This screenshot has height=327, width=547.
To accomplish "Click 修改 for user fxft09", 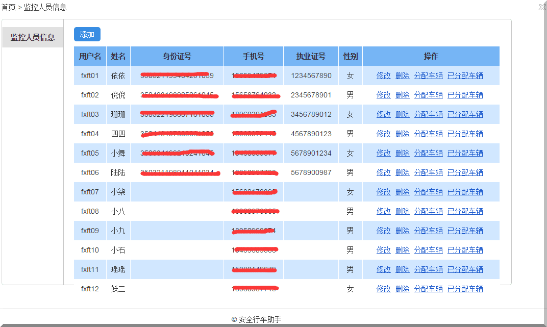I will pos(383,230).
